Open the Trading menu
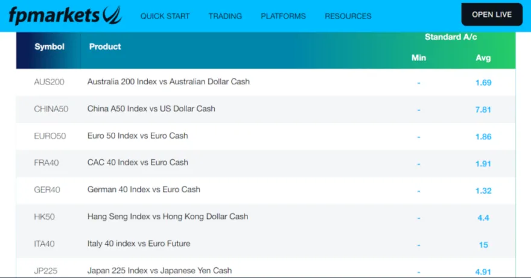Image resolution: width=531 pixels, height=278 pixels. tap(225, 16)
